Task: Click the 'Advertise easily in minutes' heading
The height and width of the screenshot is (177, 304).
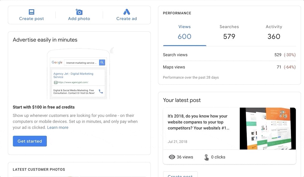Action: pyautogui.click(x=45, y=40)
